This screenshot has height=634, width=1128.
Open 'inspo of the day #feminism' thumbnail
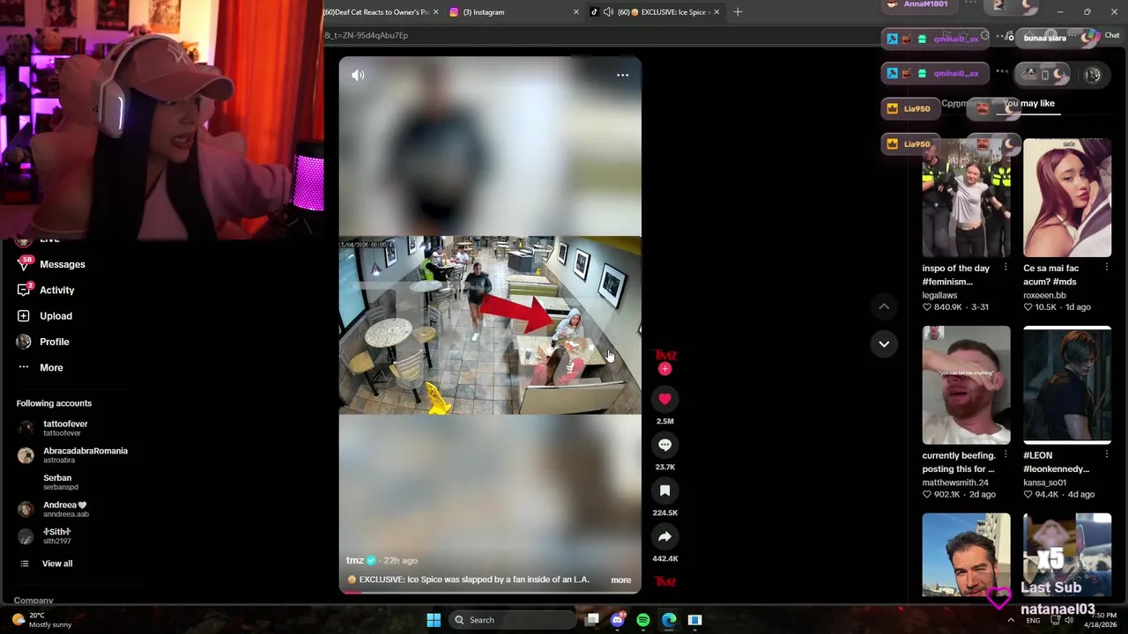(x=966, y=197)
